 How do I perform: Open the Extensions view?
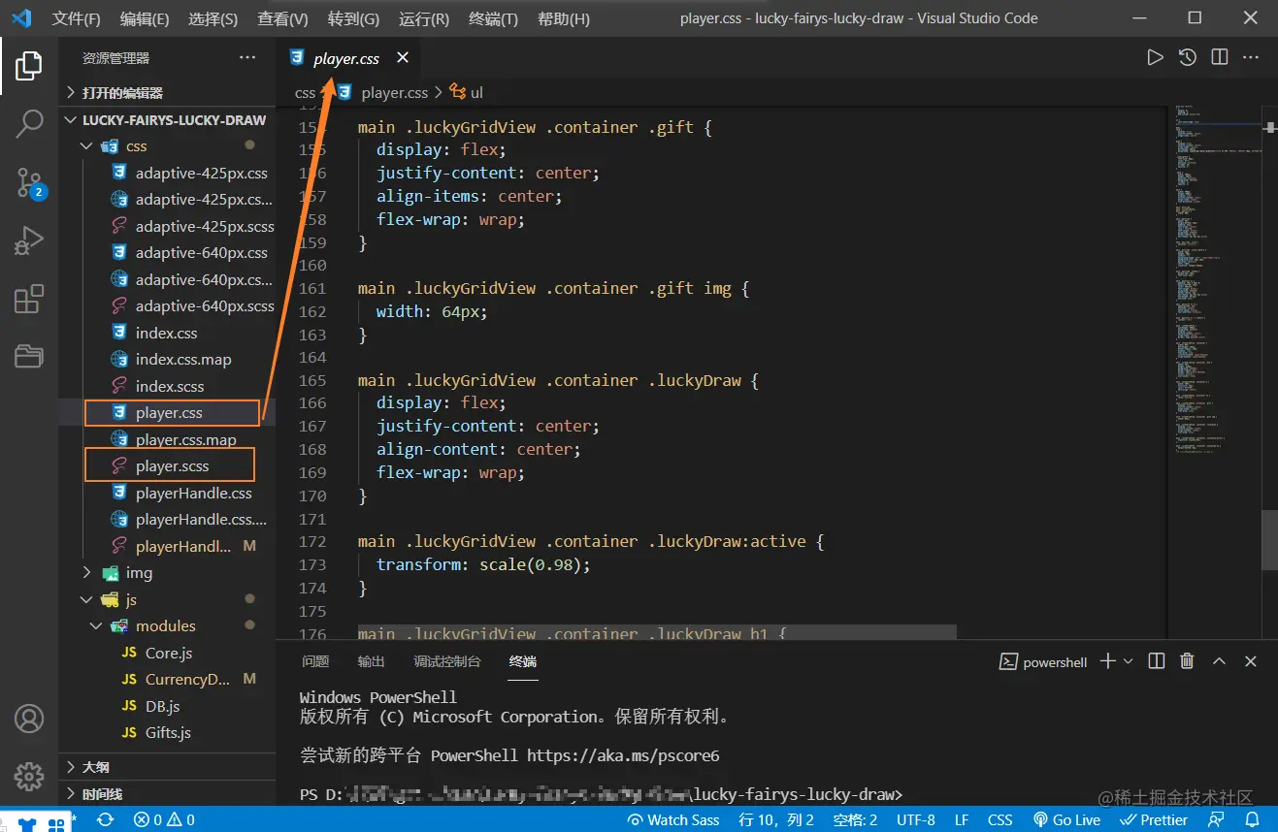29,299
